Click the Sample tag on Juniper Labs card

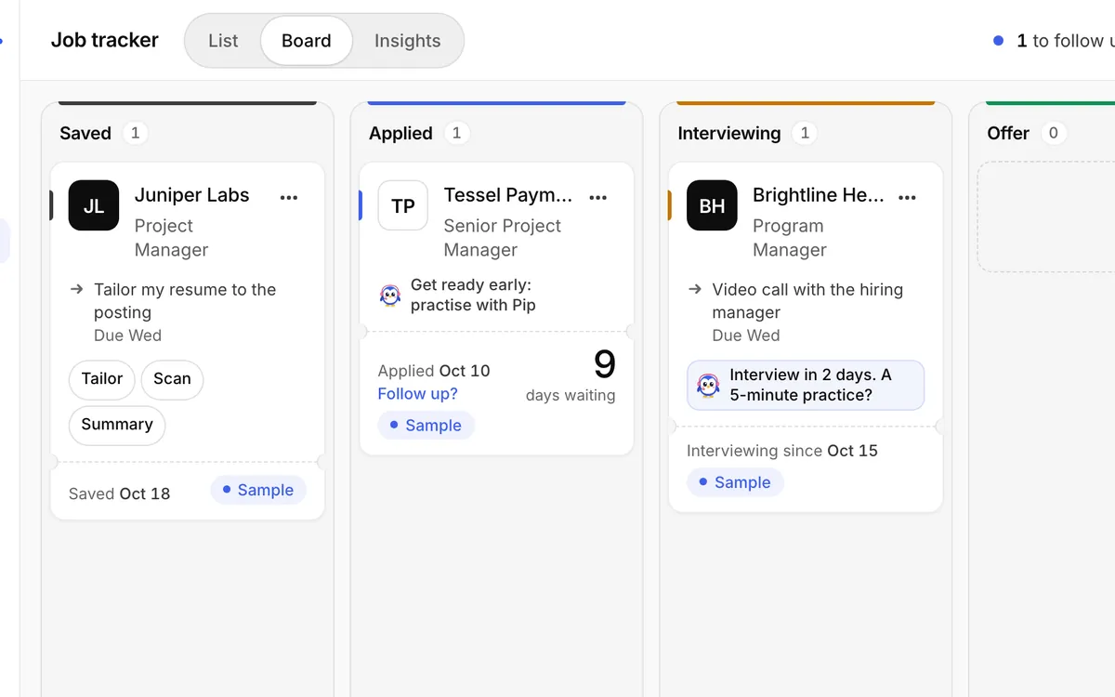(x=258, y=490)
